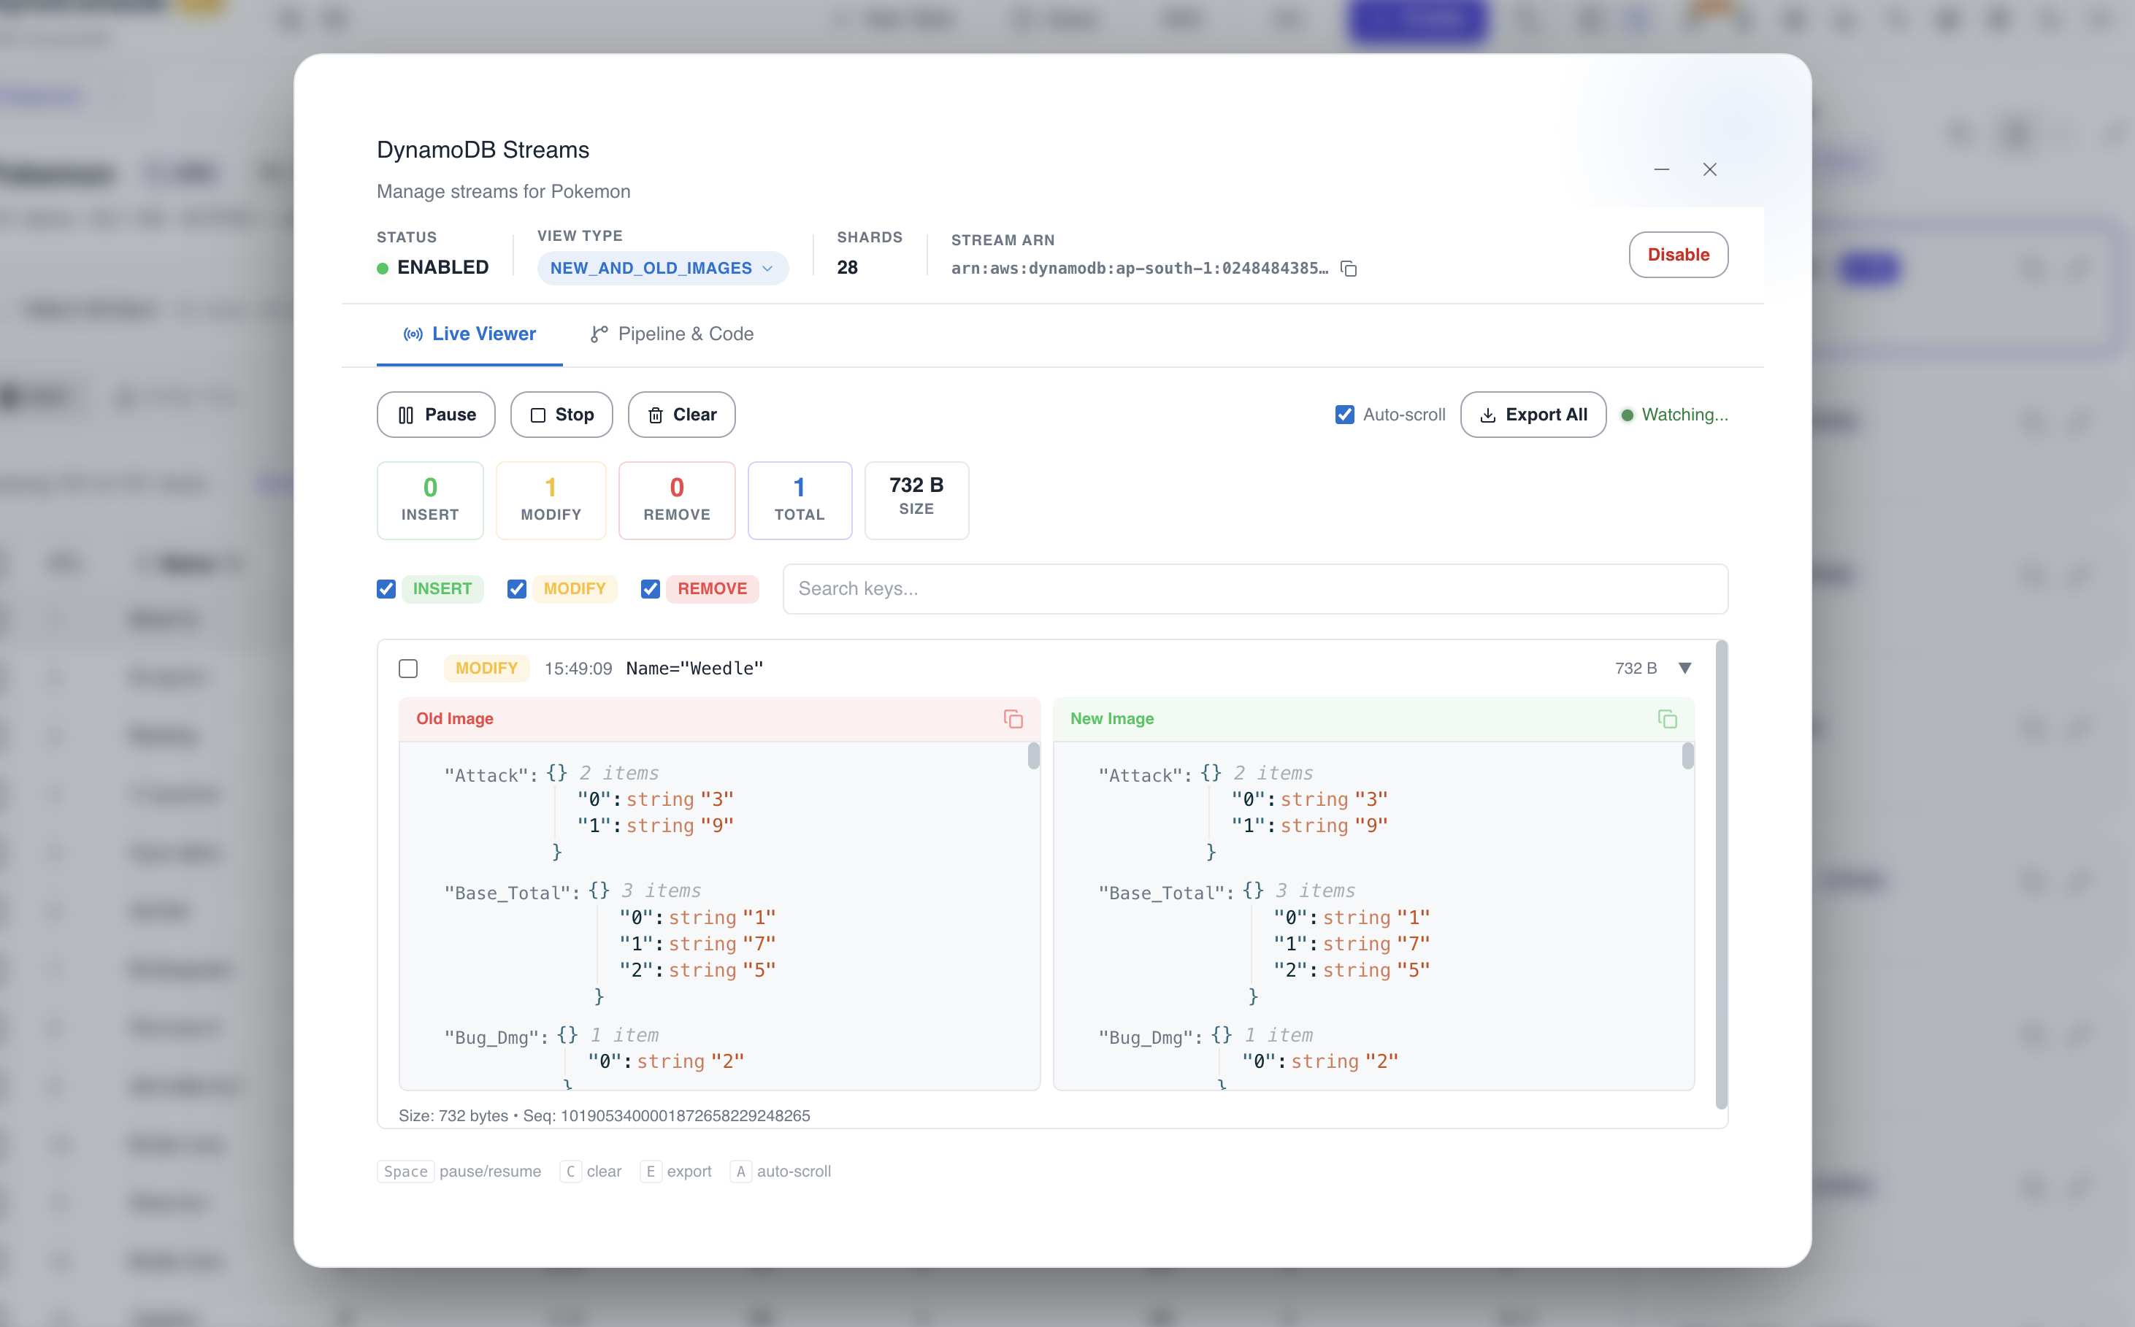Click the Name="Weedle" record key
2135x1327 pixels.
coord(694,669)
